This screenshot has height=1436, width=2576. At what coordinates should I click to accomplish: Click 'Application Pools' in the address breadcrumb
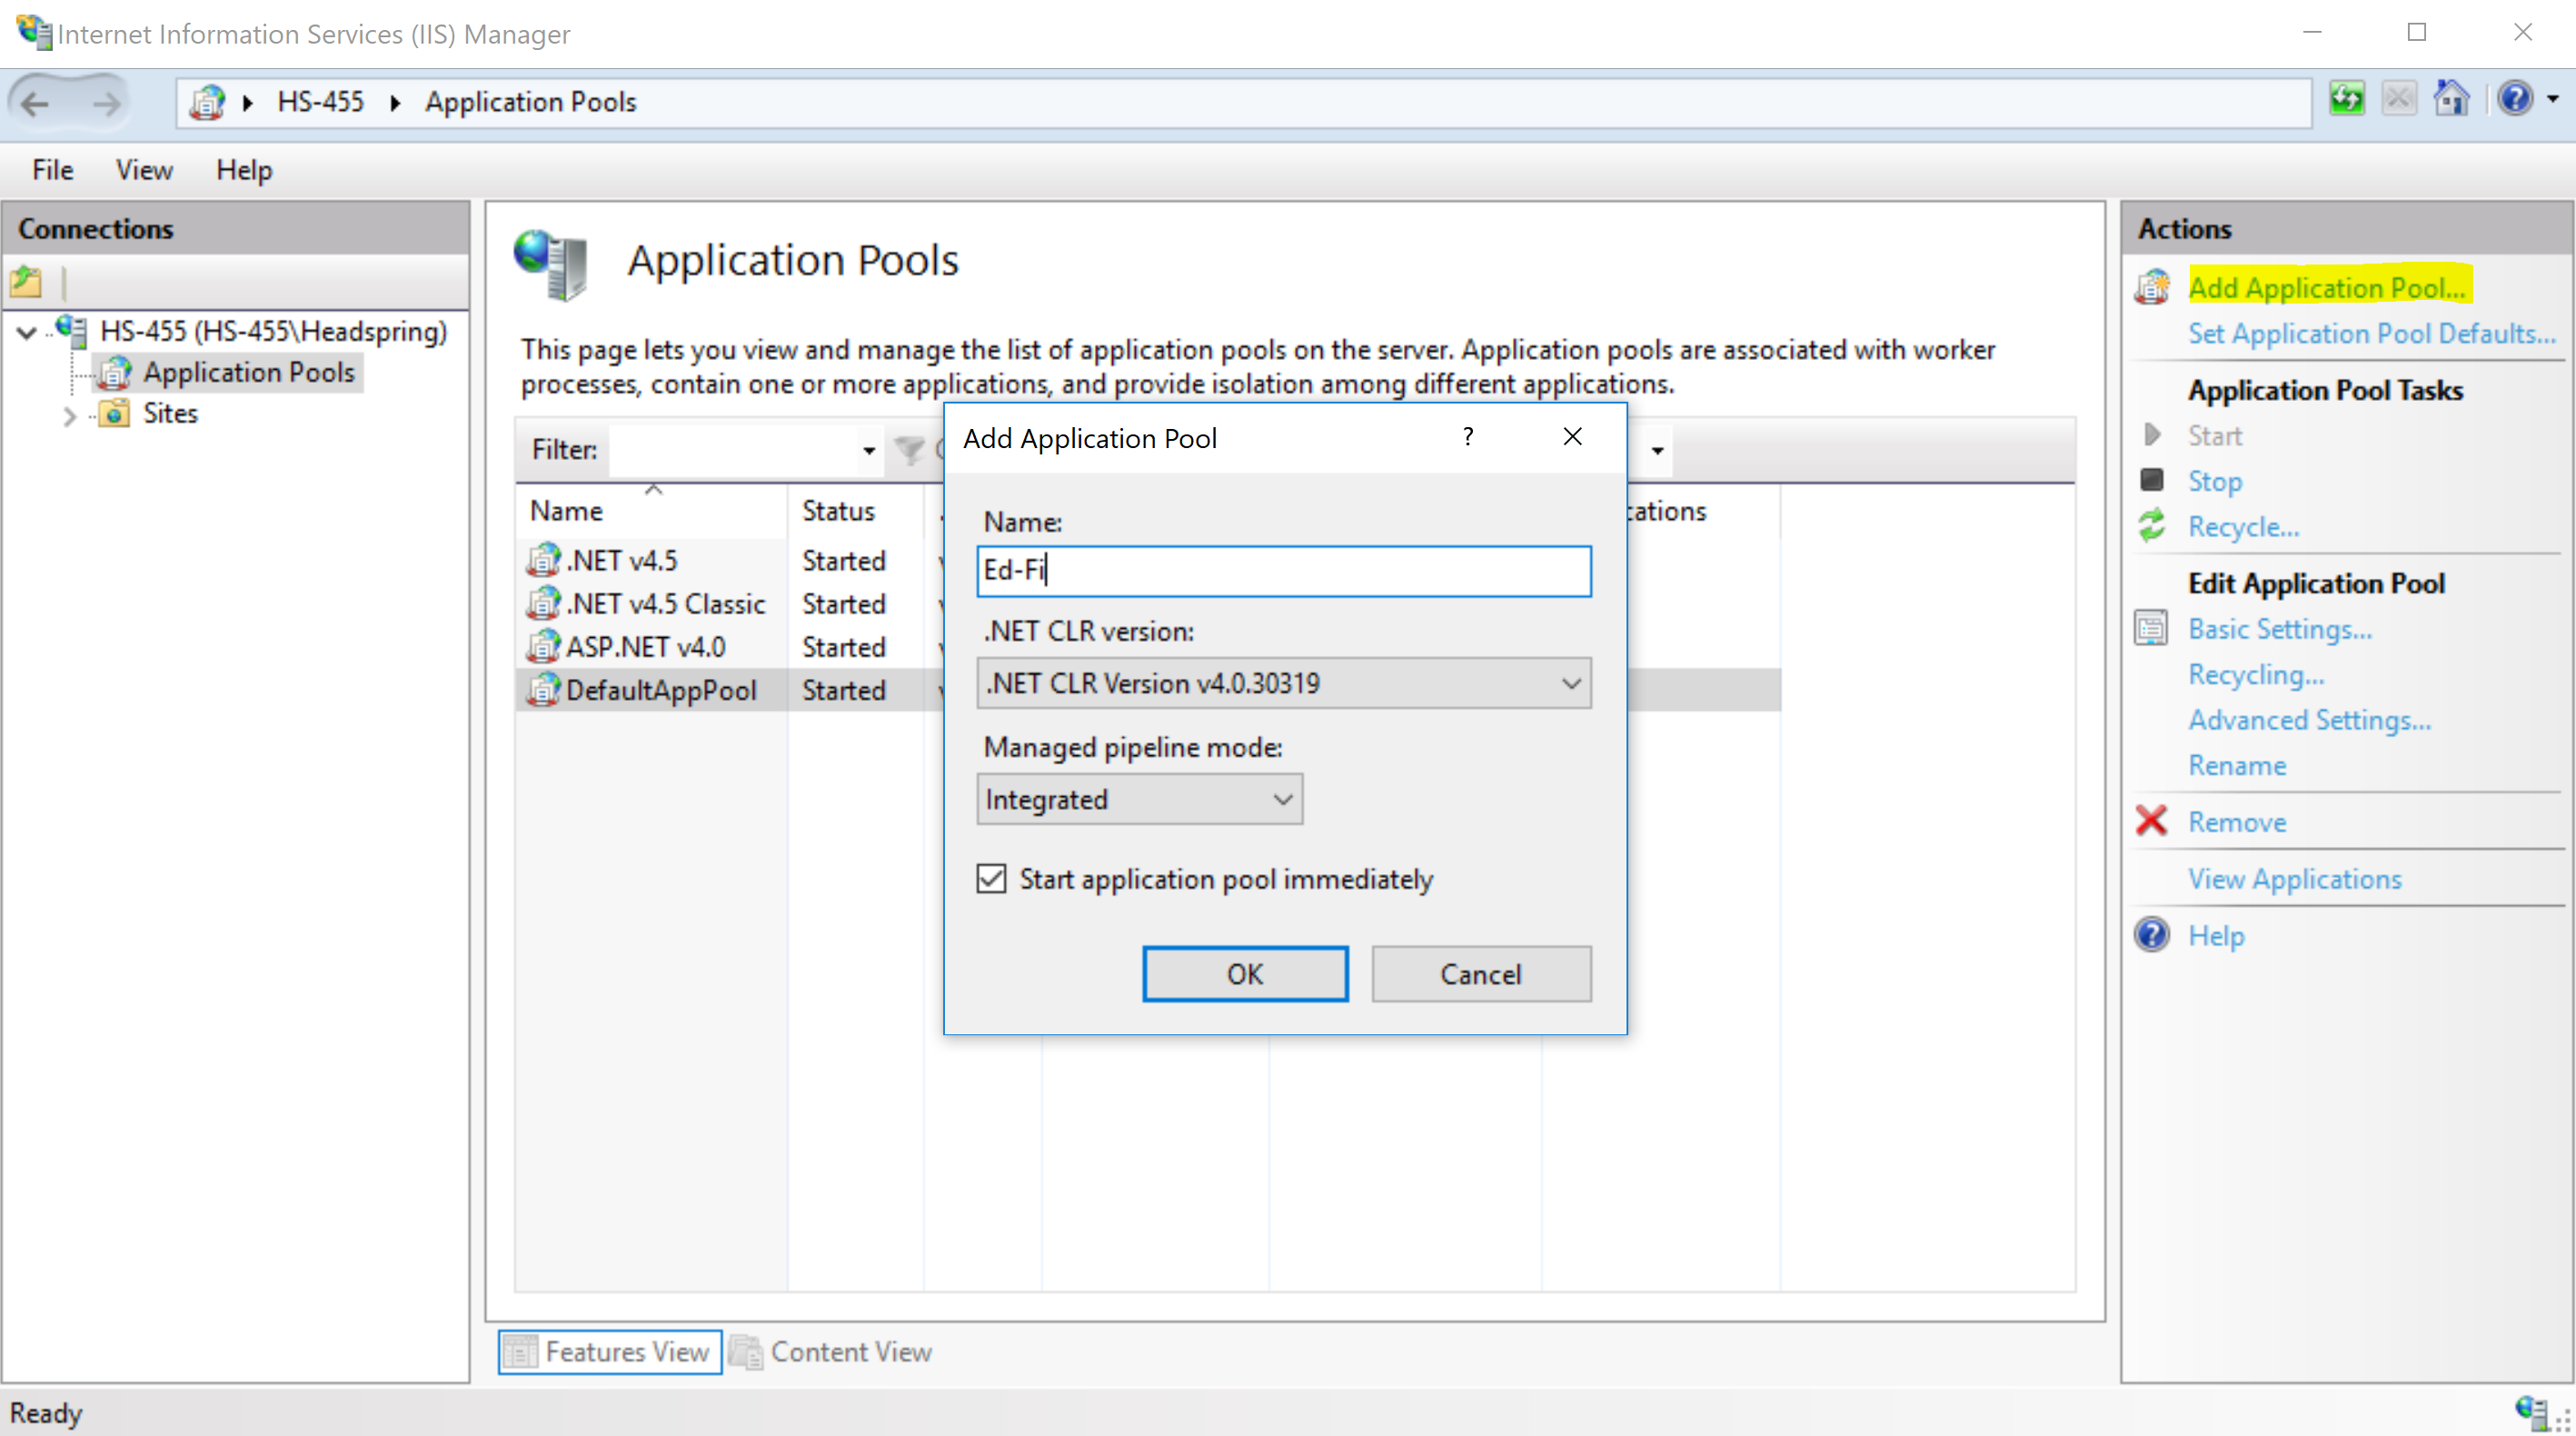[530, 102]
